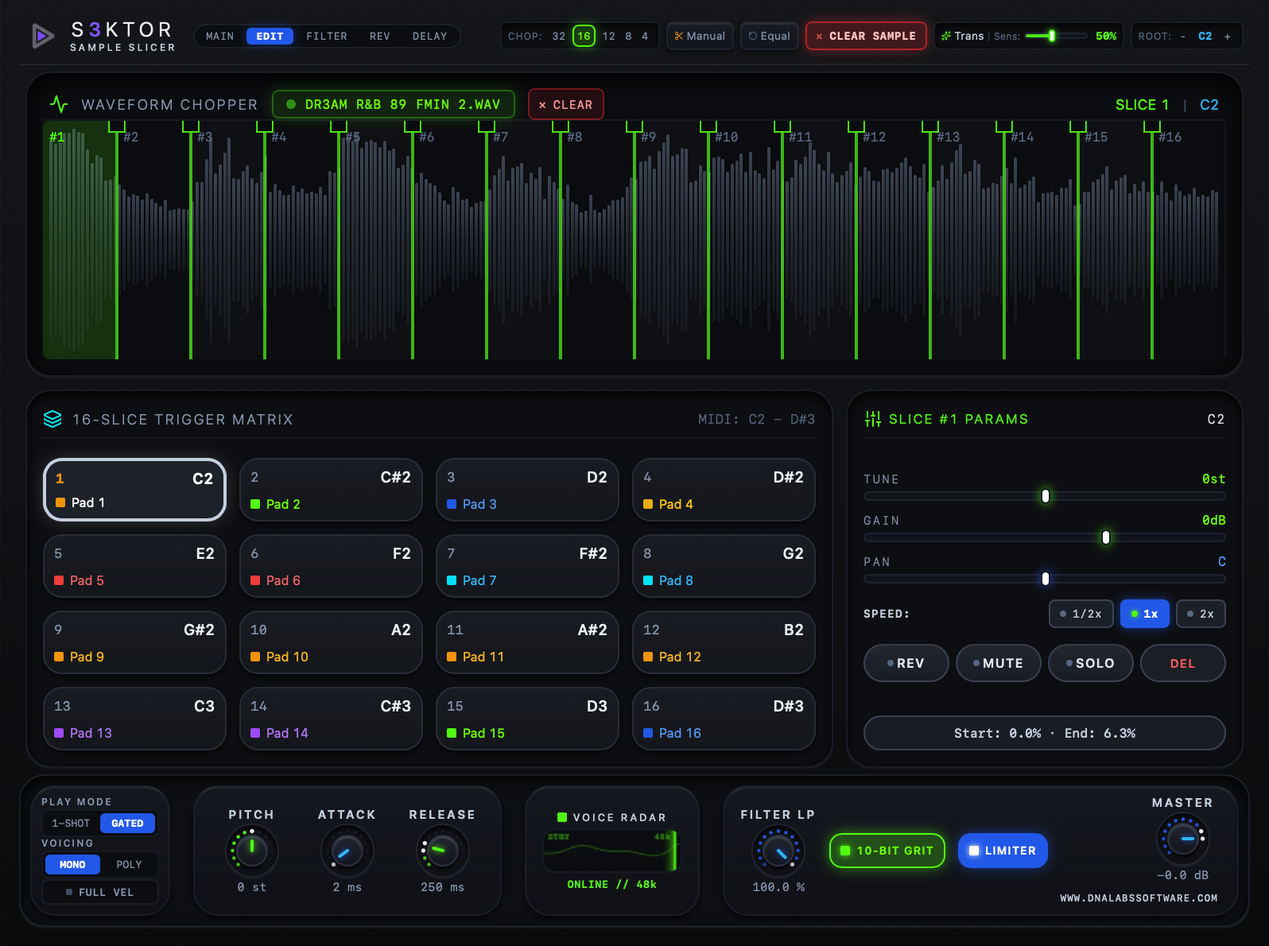This screenshot has height=946, width=1269.
Task: Set slice speed to 2x
Action: click(1201, 614)
